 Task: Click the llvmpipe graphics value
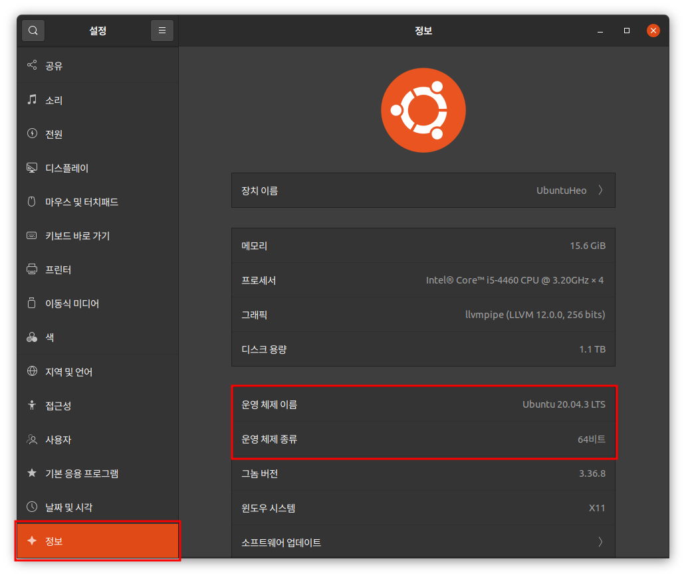tap(535, 315)
